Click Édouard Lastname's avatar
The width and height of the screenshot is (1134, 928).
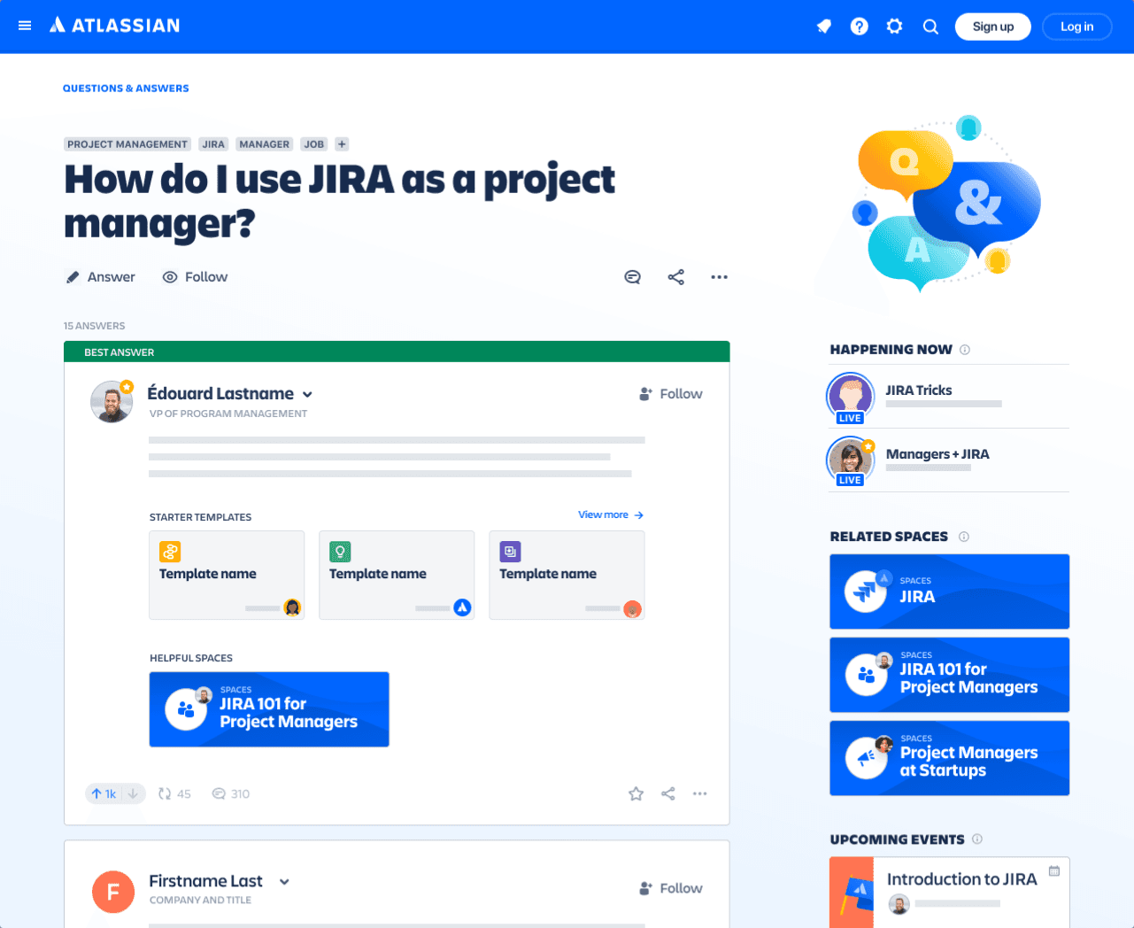(x=112, y=402)
